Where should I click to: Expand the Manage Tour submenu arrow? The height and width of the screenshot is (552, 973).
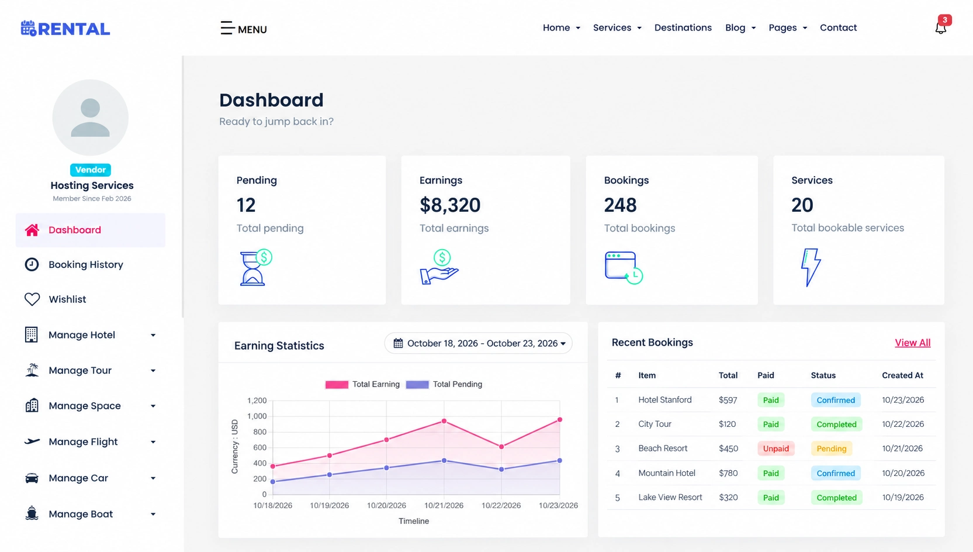(153, 371)
